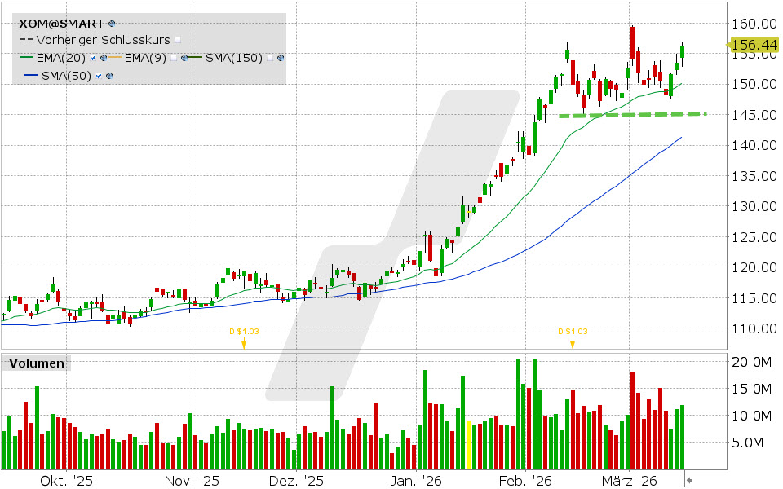Viewport: 783px width, 489px height.
Task: Enable the SMA(150) checkbox
Action: [270, 58]
